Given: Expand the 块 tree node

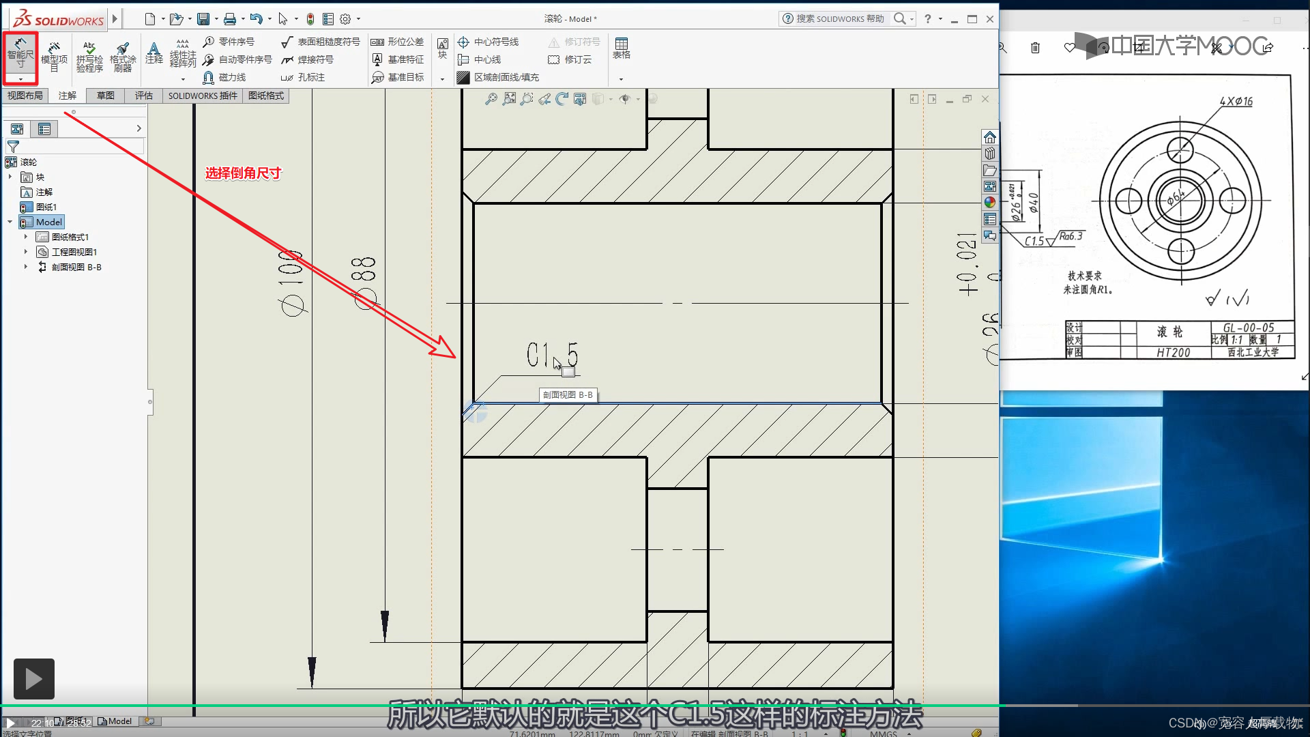Looking at the screenshot, I should click(10, 177).
